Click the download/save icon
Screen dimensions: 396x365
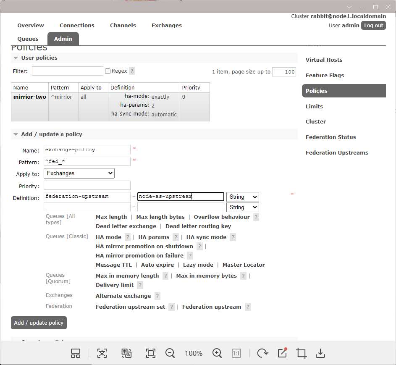320,353
